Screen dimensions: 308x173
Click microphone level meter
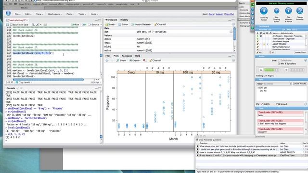point(272,70)
